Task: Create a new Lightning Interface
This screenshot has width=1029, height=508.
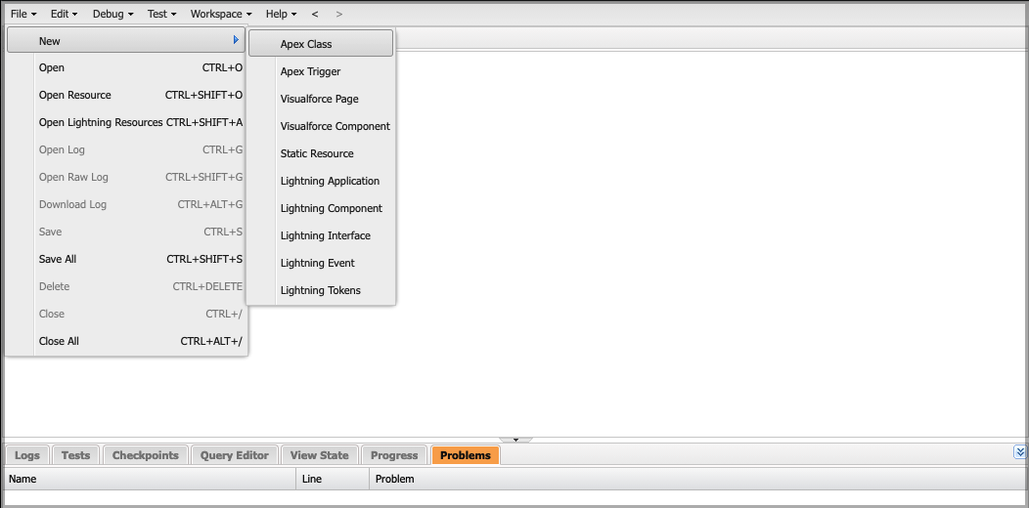Action: 321,235
